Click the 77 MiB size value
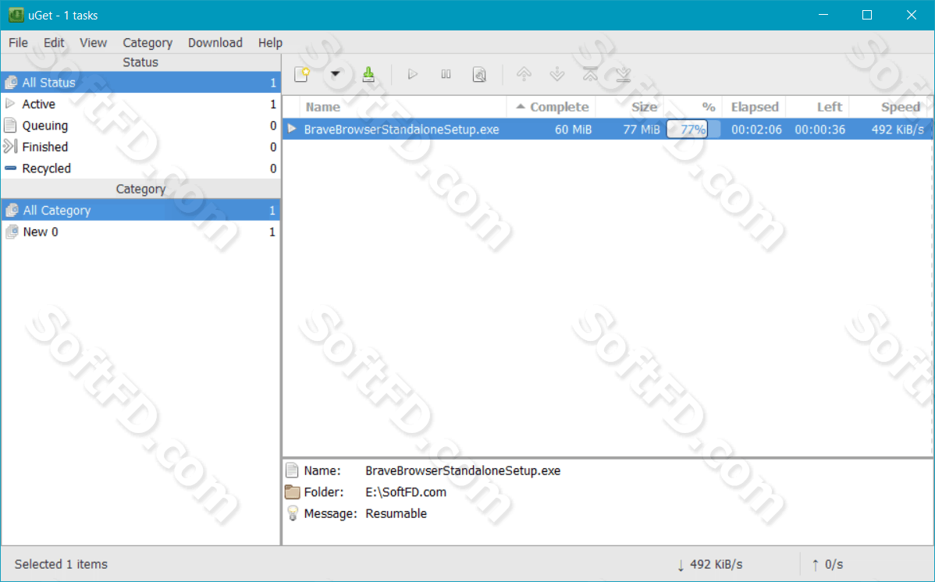 point(642,130)
